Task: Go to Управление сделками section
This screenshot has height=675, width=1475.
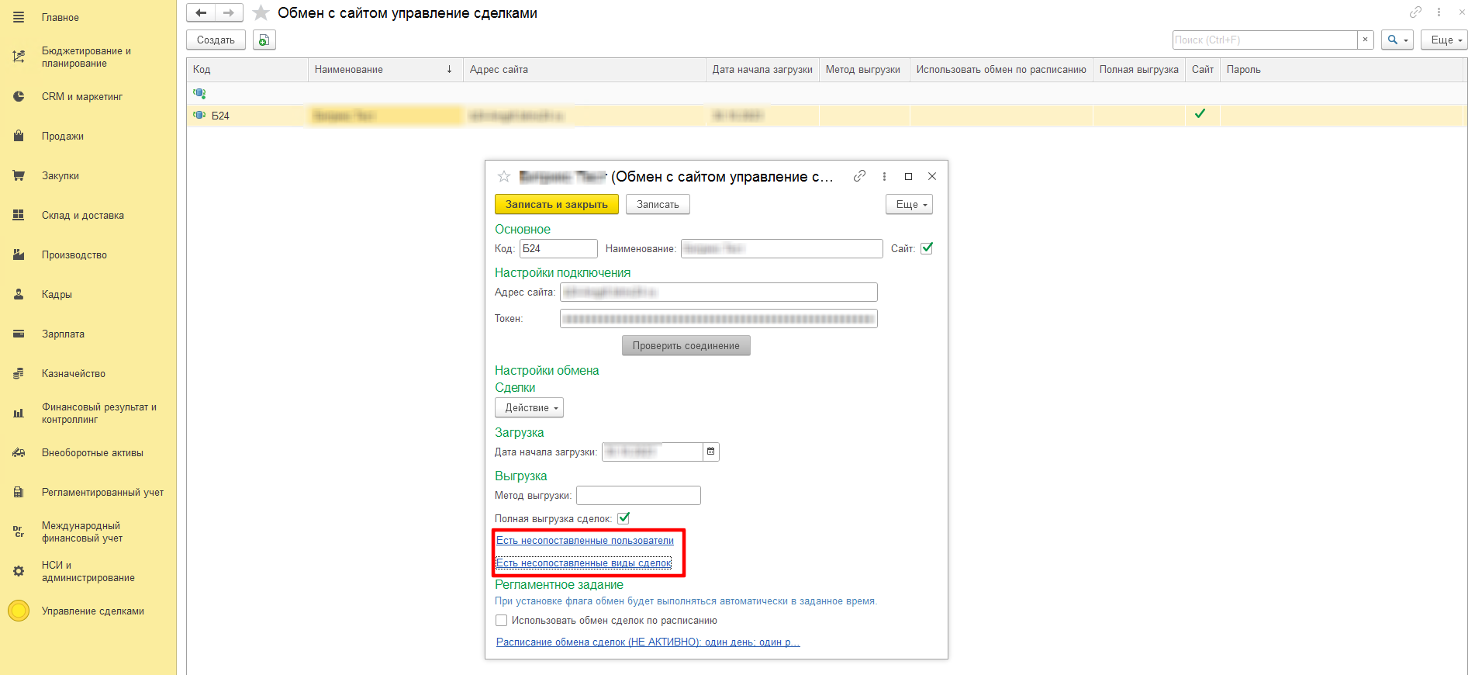Action: (x=93, y=611)
